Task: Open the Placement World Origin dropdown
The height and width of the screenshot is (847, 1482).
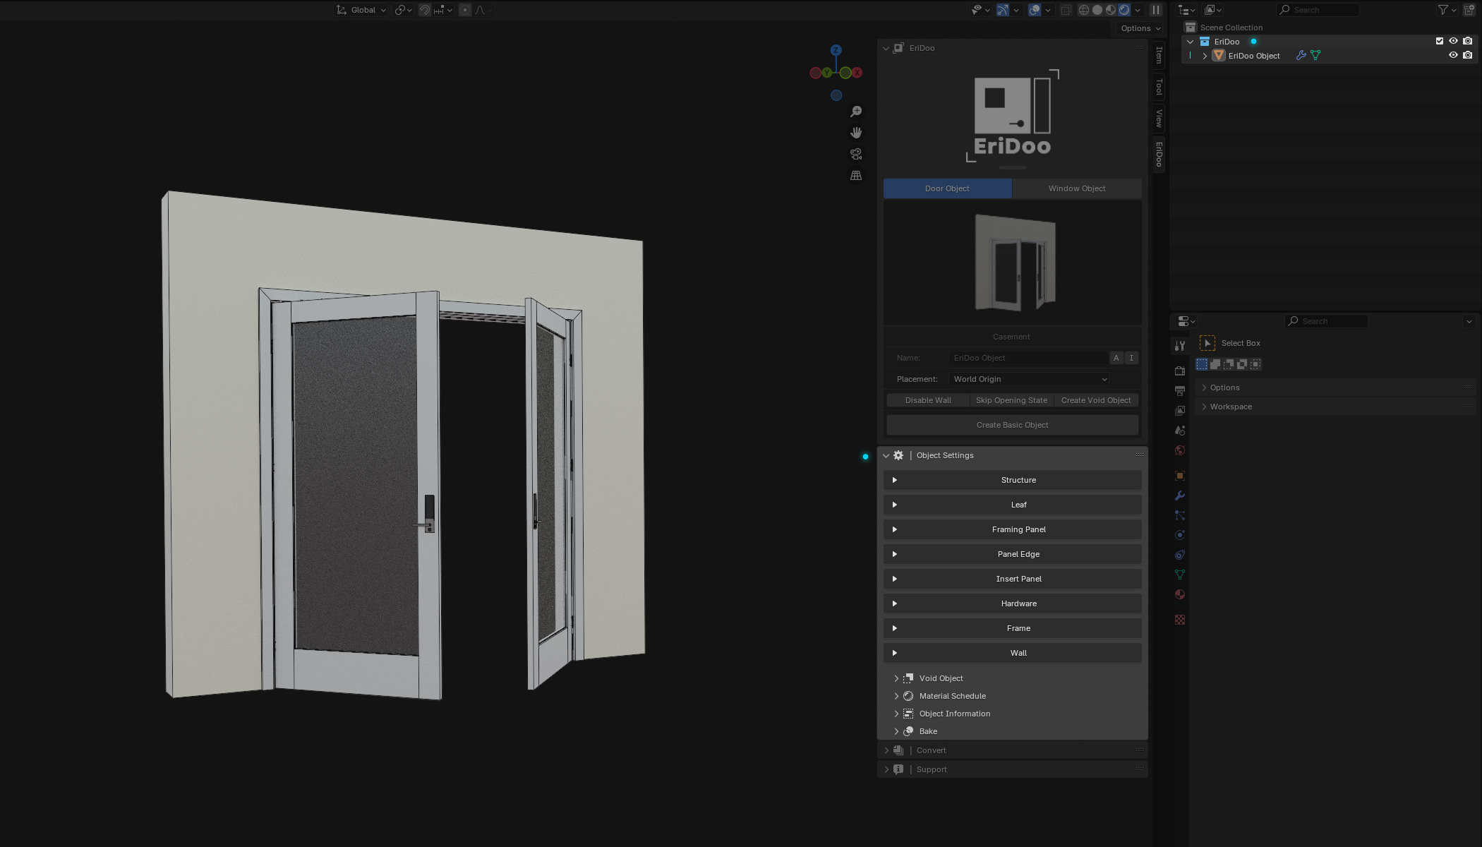Action: pyautogui.click(x=1029, y=379)
